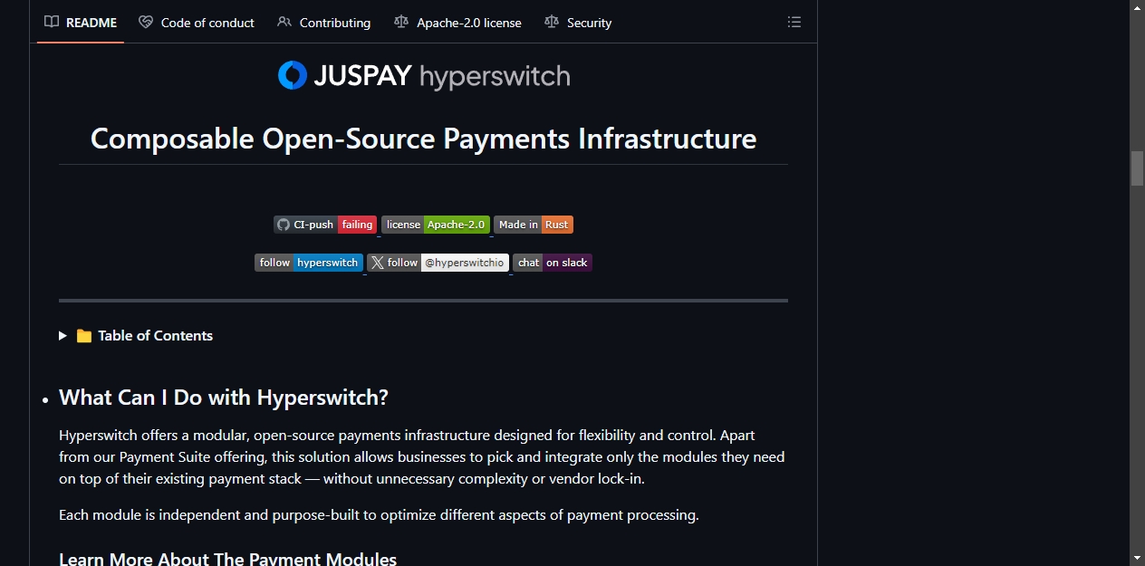Screen dimensions: 1145x566
Task: Click the vertical scrollbar thumb
Action: pos(1137,168)
